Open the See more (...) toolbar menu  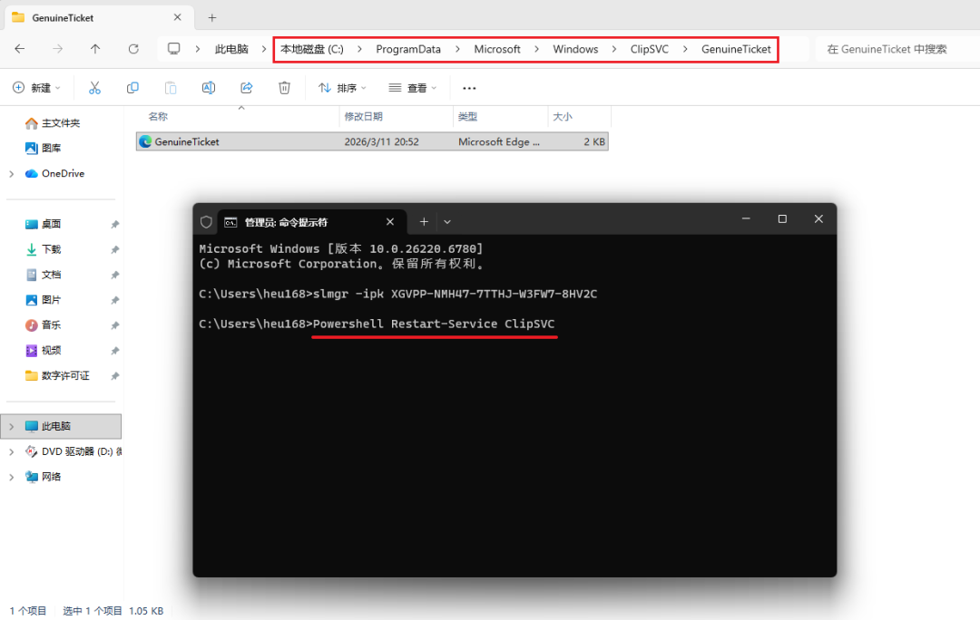(468, 87)
